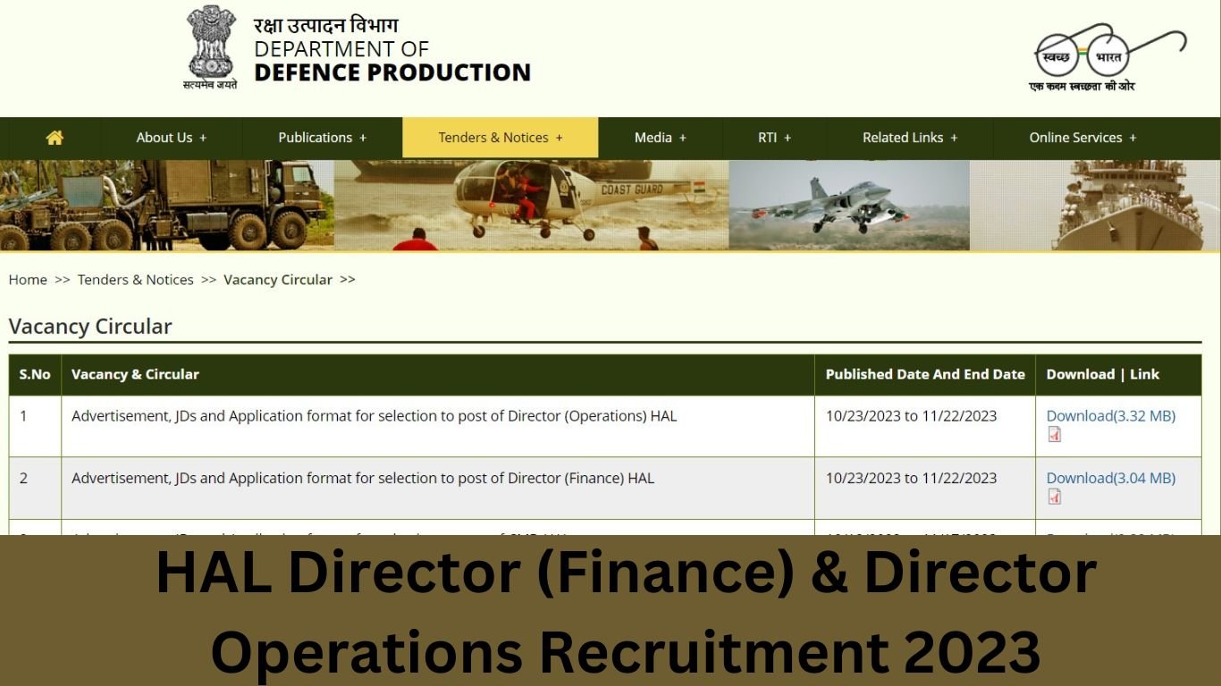The height and width of the screenshot is (686, 1221).
Task: Expand the RTI menu
Action: click(x=774, y=138)
